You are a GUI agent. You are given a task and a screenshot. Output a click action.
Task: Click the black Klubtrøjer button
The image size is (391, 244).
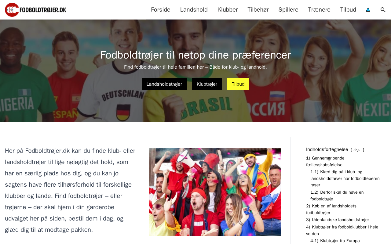[207, 84]
